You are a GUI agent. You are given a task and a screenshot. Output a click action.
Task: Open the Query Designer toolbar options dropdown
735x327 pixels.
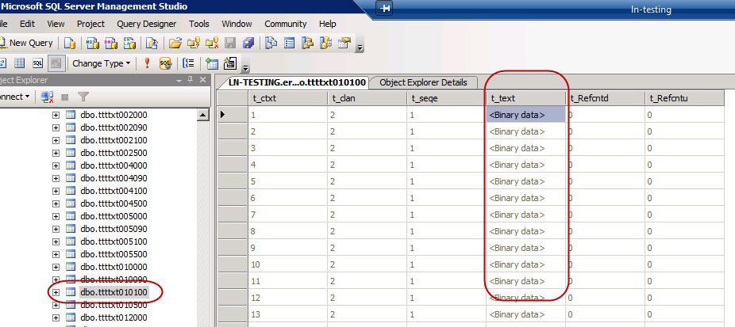(x=245, y=69)
